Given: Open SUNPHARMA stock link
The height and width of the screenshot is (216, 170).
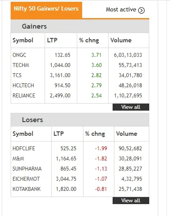Looking at the screenshot, I should coord(27,169).
